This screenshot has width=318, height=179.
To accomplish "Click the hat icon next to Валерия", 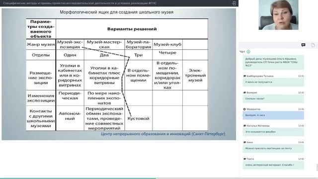I will [x=244, y=92].
